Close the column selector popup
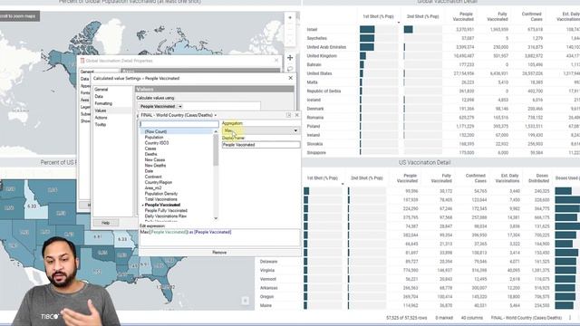Image resolution: width=580 pixels, height=326 pixels. point(296,115)
